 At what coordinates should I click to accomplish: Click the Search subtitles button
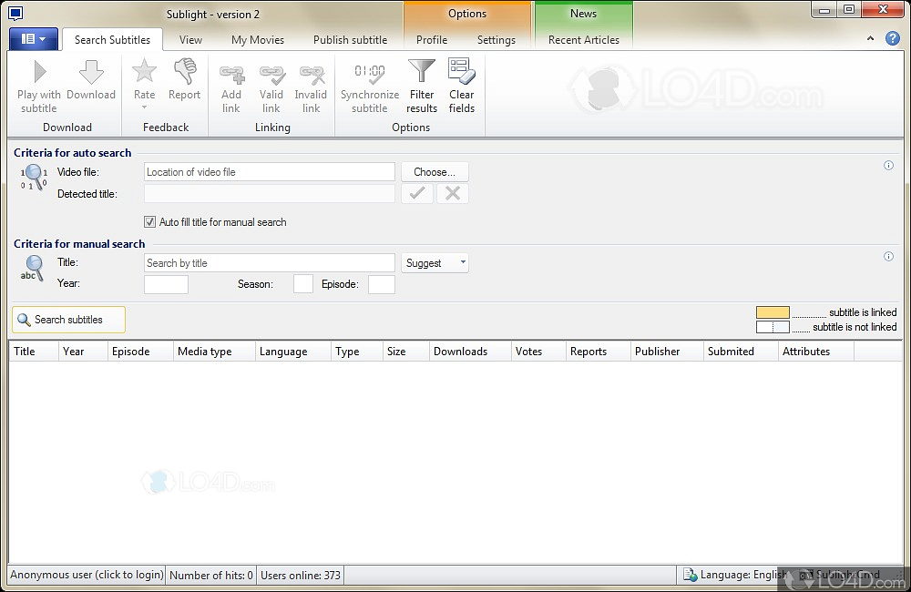point(68,320)
